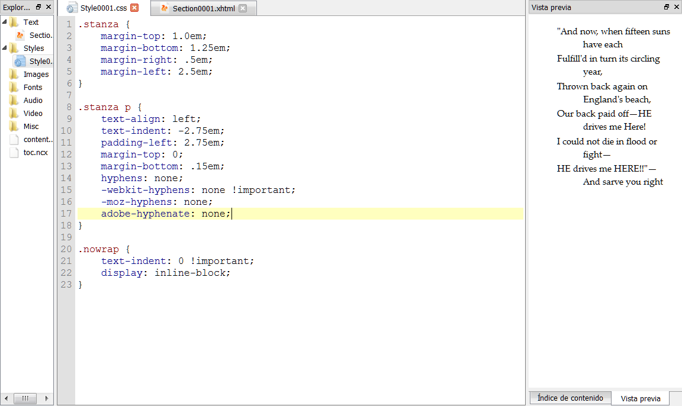Click the display: inline-block line
This screenshot has height=406, width=682.
(166, 273)
